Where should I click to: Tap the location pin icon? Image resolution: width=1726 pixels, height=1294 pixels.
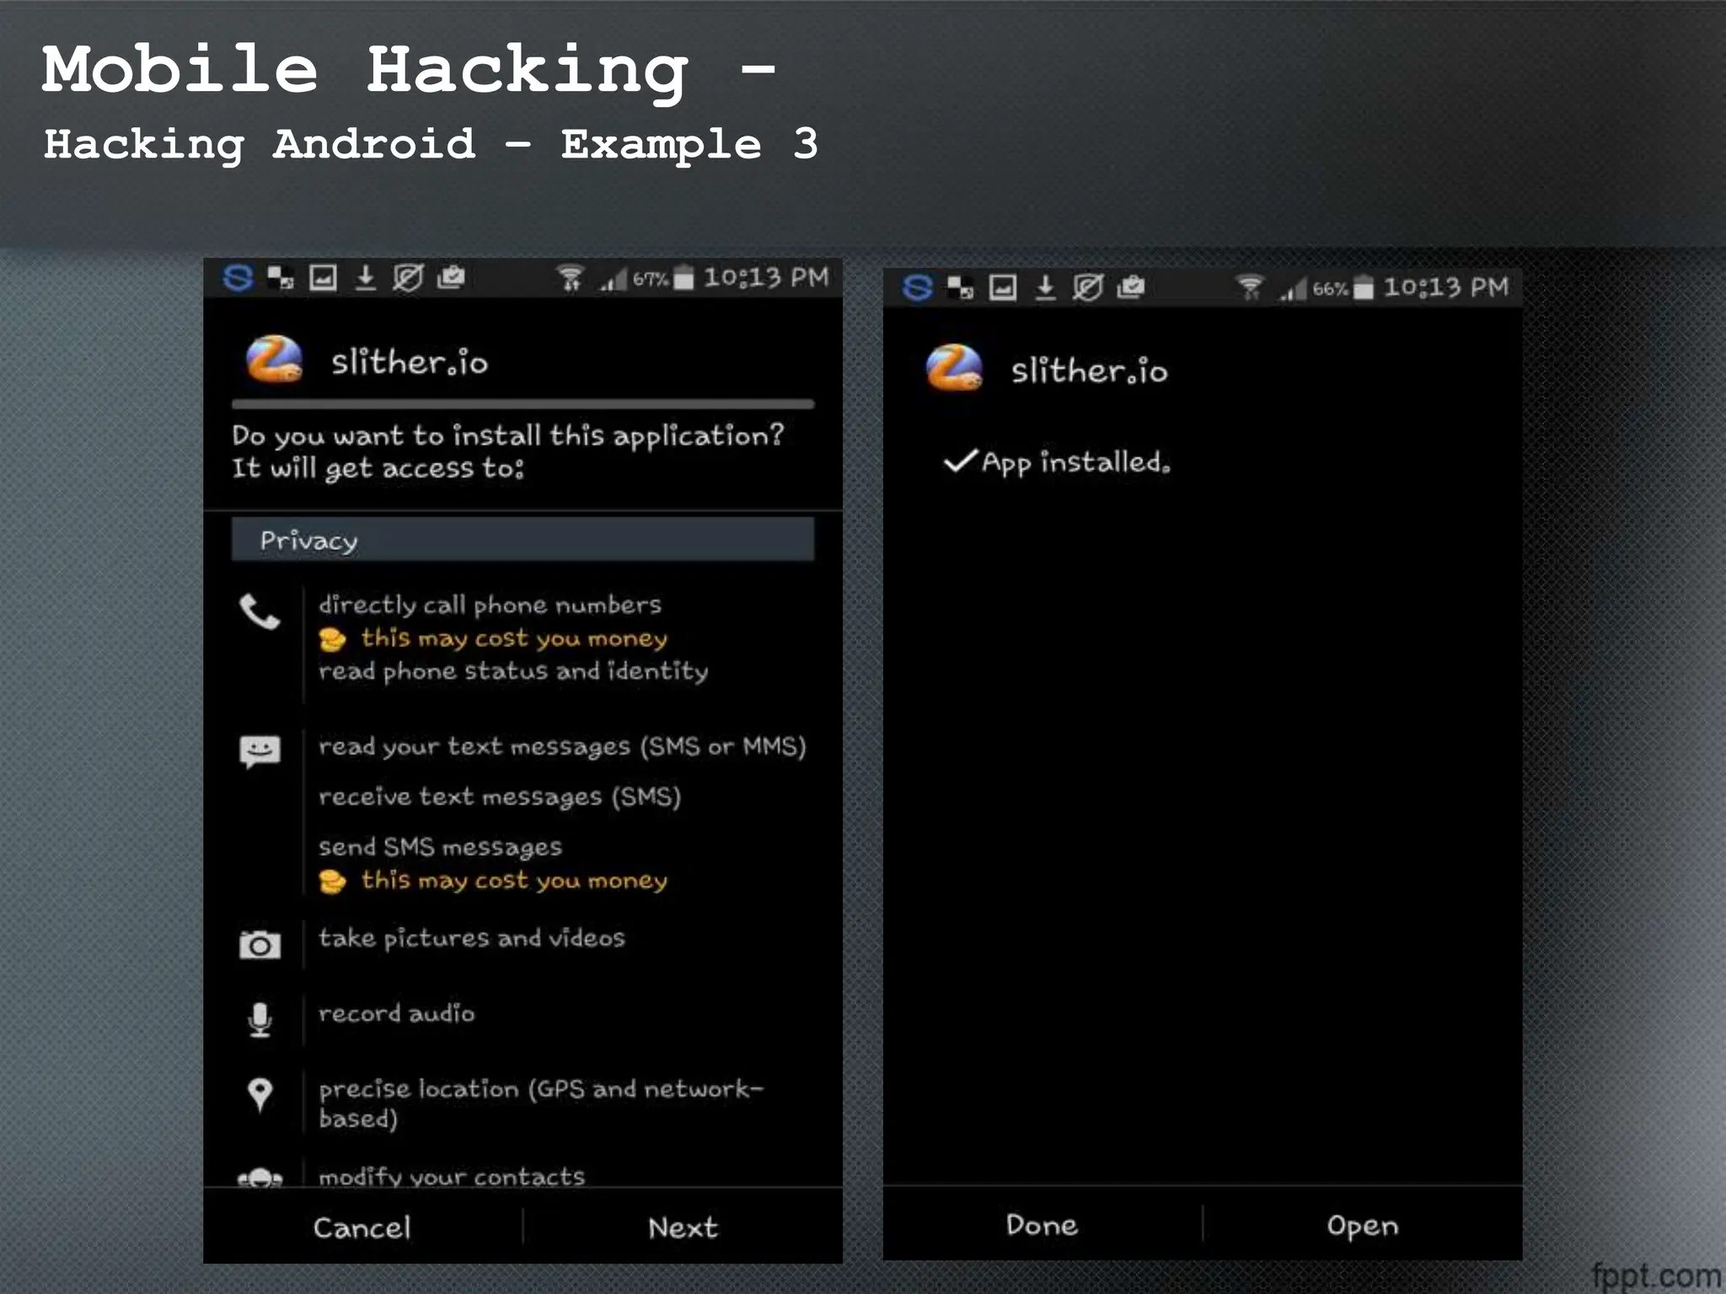[260, 1094]
